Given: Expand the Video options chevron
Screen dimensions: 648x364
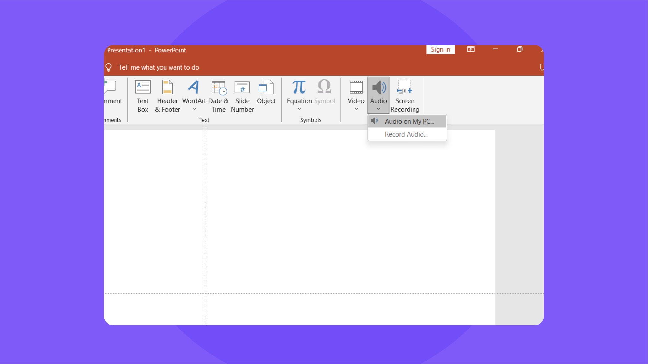Looking at the screenshot, I should click(356, 109).
